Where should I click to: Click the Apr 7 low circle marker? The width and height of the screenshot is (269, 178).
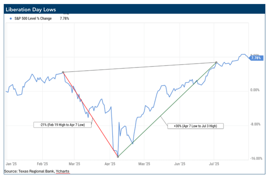(x=118, y=157)
